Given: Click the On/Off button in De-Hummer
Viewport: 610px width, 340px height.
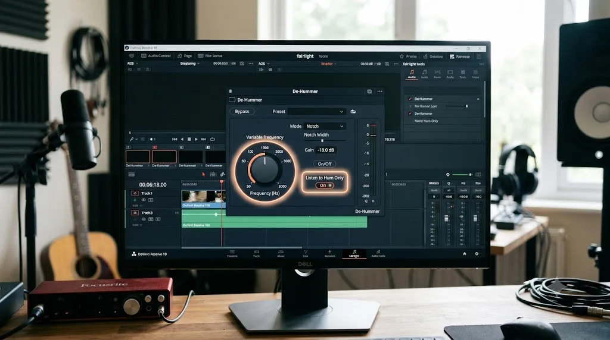Looking at the screenshot, I should [325, 164].
